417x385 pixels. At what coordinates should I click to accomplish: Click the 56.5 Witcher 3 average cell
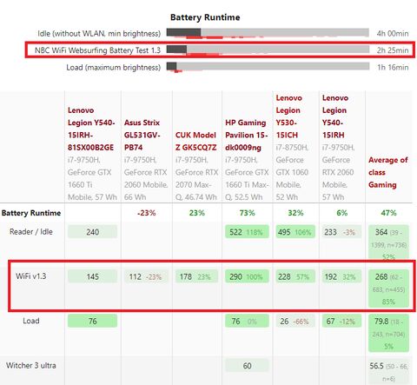(x=388, y=372)
